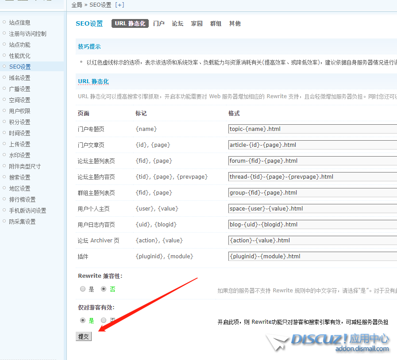397x360 pixels.
Task: Focus the 论坛主题内容页 format field
Action: tap(312, 177)
